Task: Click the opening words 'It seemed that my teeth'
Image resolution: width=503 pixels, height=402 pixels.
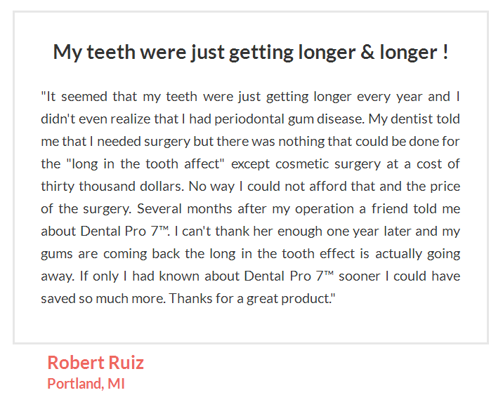Action: 122,97
